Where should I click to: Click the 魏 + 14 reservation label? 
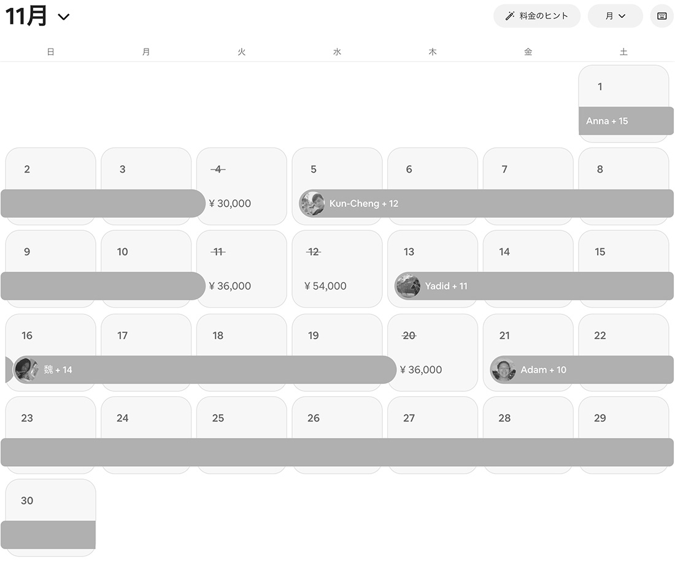(58, 370)
